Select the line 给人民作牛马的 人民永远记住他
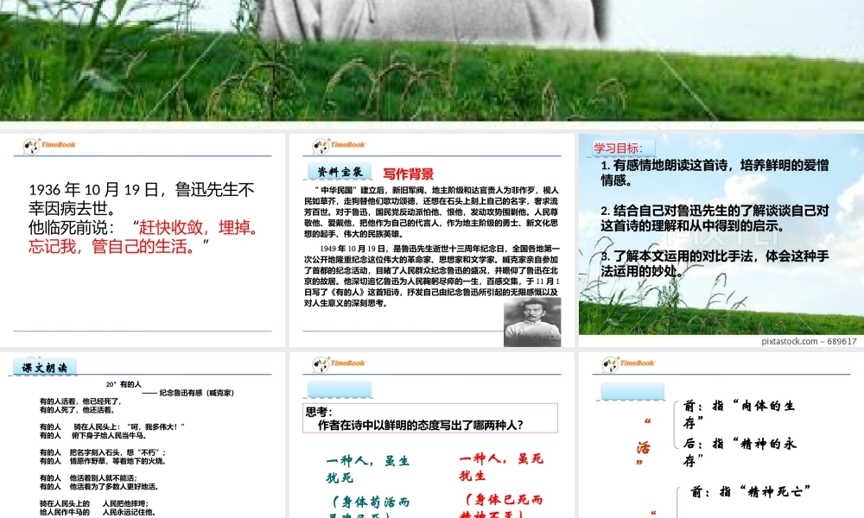The width and height of the screenshot is (864, 518). tap(97, 513)
